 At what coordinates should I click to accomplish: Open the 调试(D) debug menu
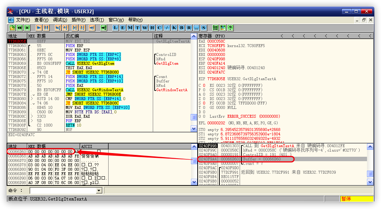click(x=60, y=20)
